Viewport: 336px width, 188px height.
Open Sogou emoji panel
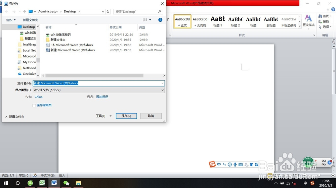point(229,165)
